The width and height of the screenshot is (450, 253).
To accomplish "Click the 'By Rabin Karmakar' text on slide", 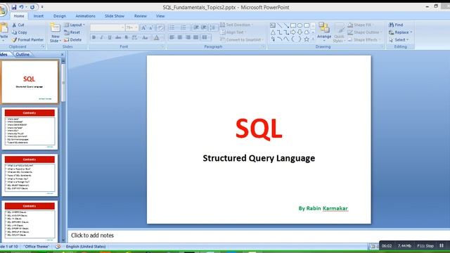I will [323, 208].
